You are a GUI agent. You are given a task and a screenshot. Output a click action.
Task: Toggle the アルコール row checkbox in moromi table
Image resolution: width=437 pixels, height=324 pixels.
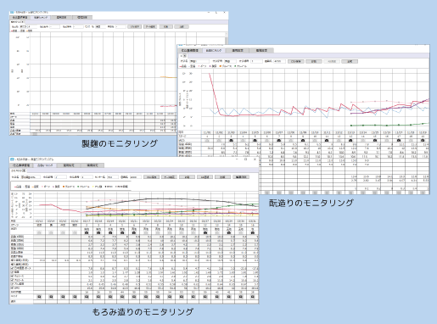coord(12,280)
